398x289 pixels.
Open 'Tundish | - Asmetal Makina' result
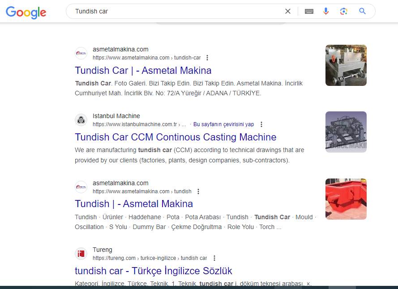click(134, 204)
